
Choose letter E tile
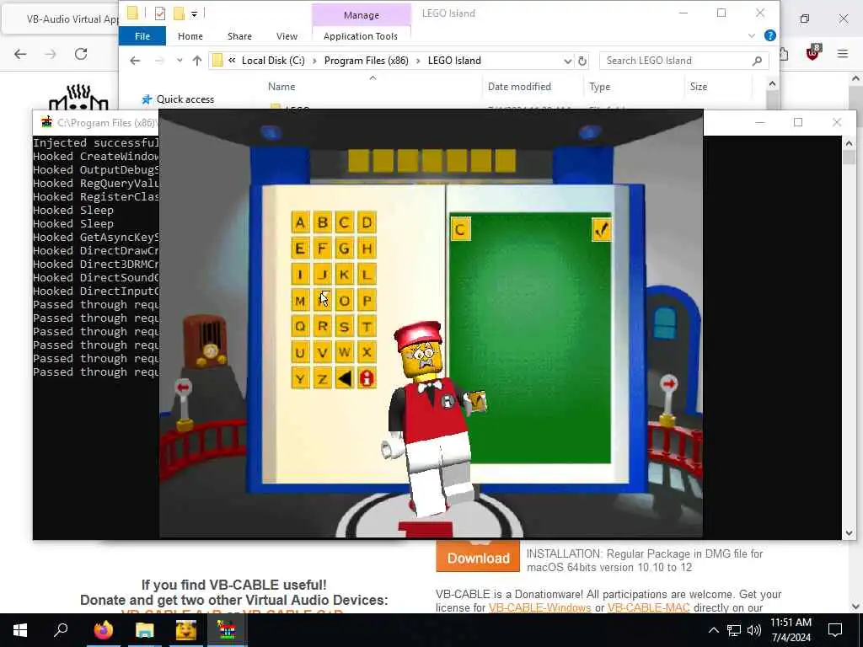tap(301, 249)
